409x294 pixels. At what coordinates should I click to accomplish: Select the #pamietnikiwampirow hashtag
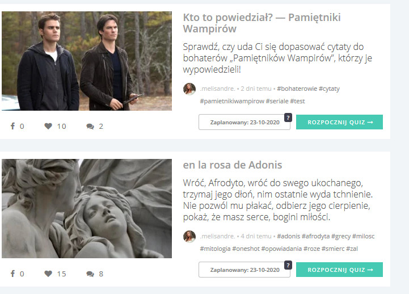pos(232,101)
